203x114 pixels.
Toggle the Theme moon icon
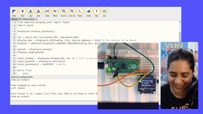point(80,12)
